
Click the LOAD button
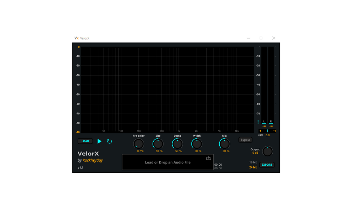85,141
